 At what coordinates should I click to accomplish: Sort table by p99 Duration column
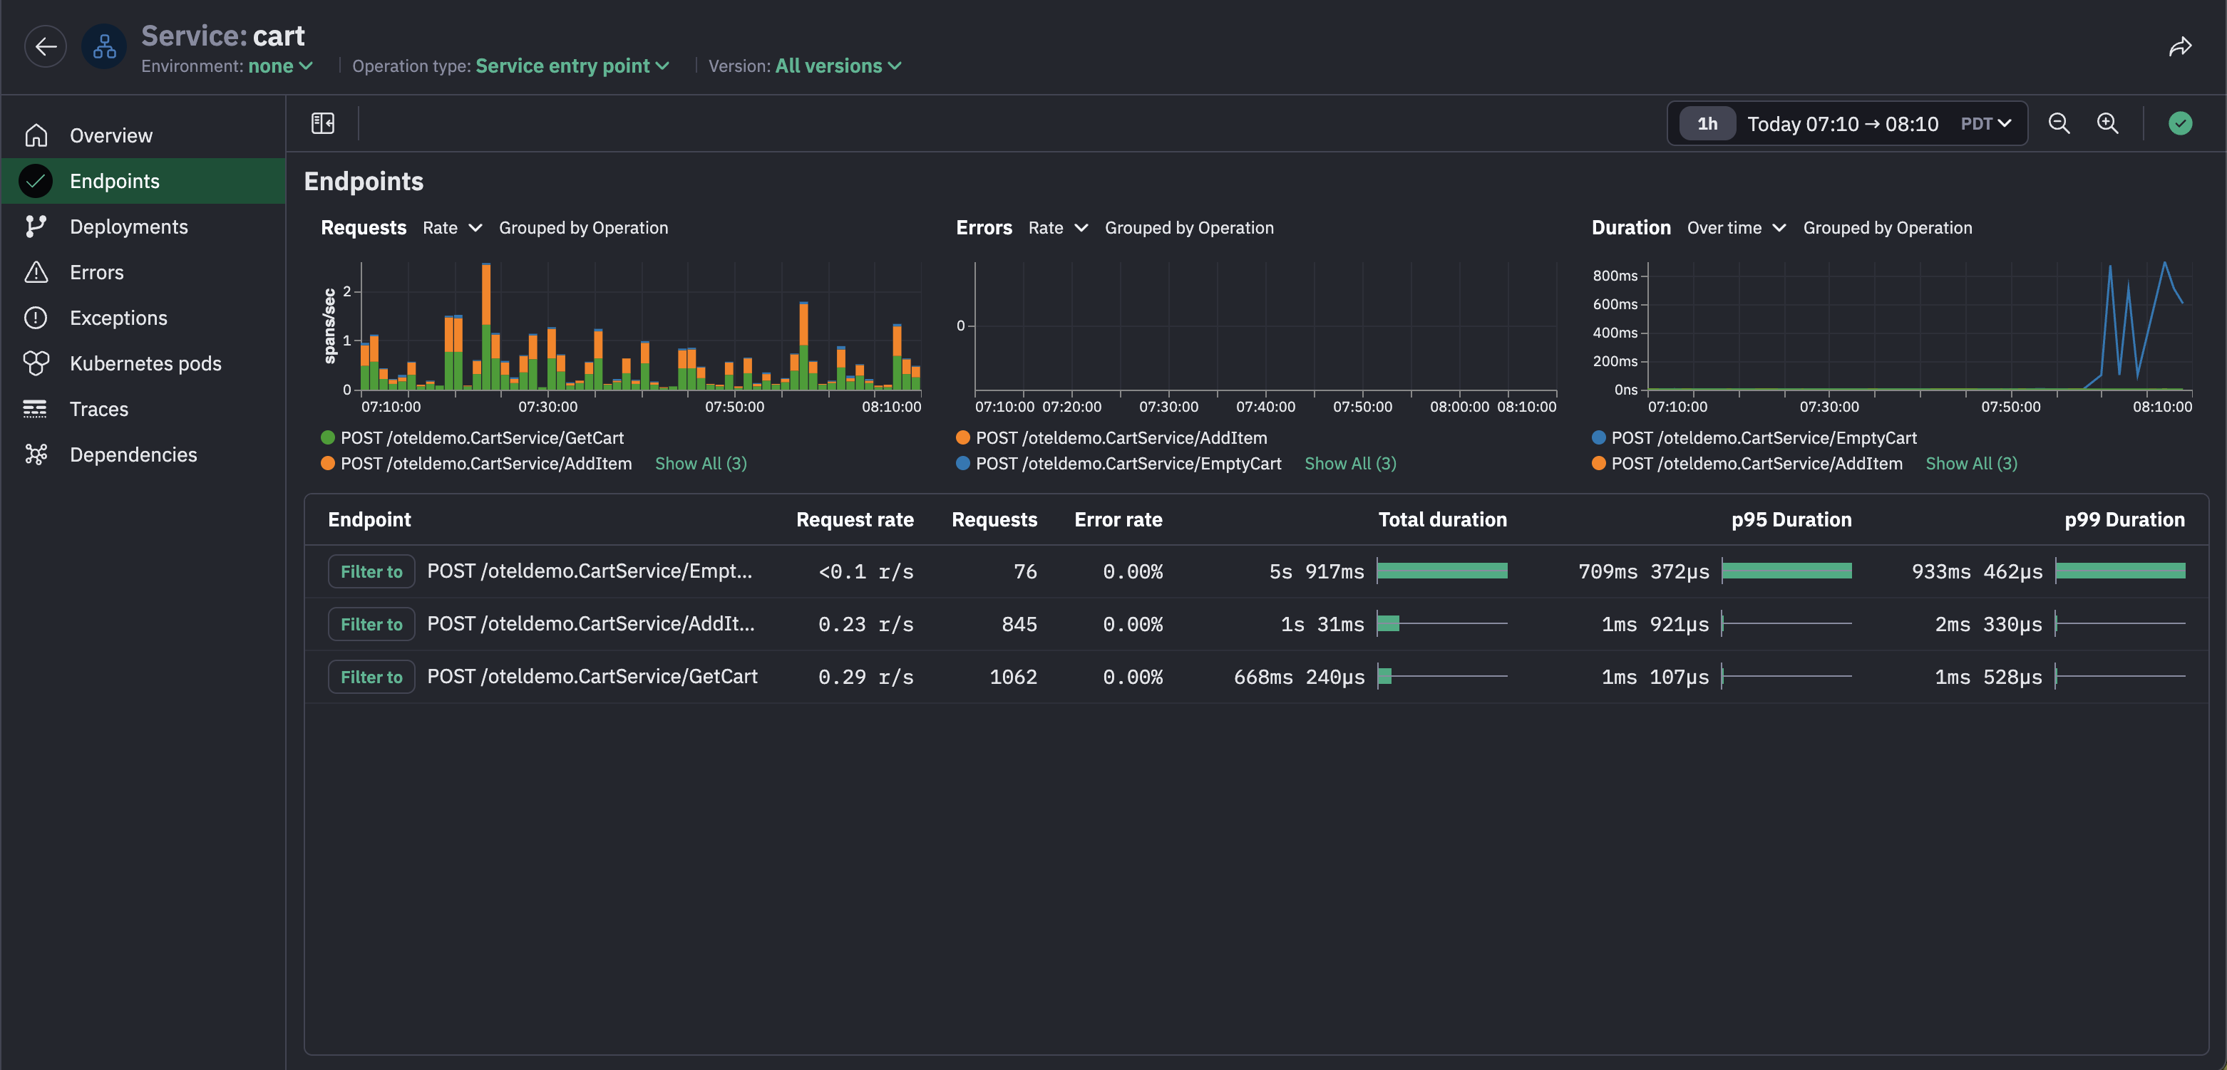(x=2123, y=520)
